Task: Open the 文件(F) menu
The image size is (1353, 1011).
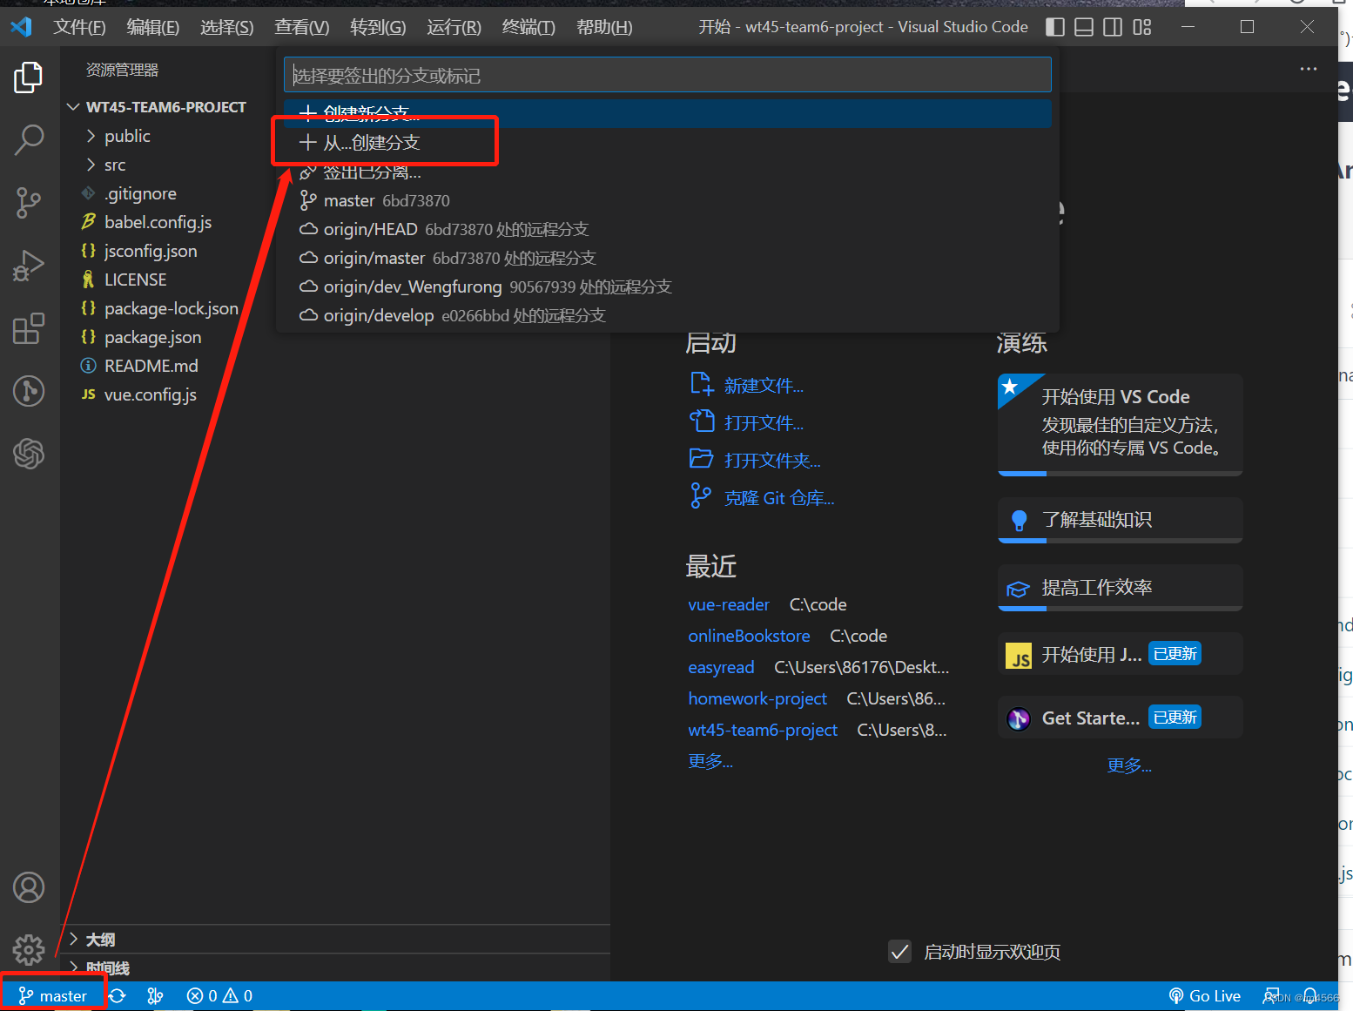Action: 79,27
